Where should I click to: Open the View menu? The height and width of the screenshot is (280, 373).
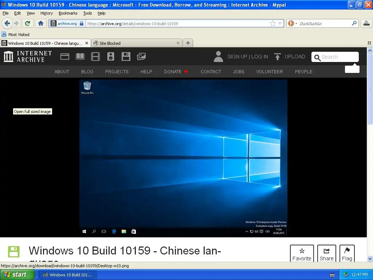click(31, 13)
